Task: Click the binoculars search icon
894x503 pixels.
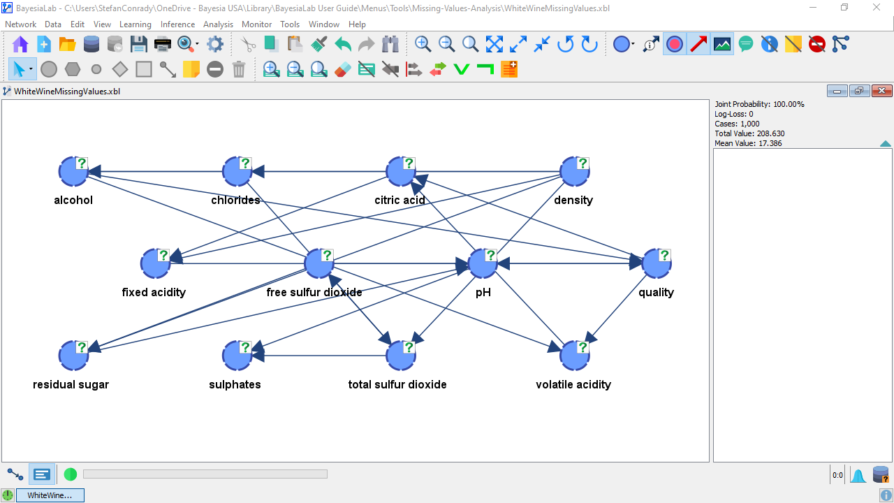Action: pos(390,45)
